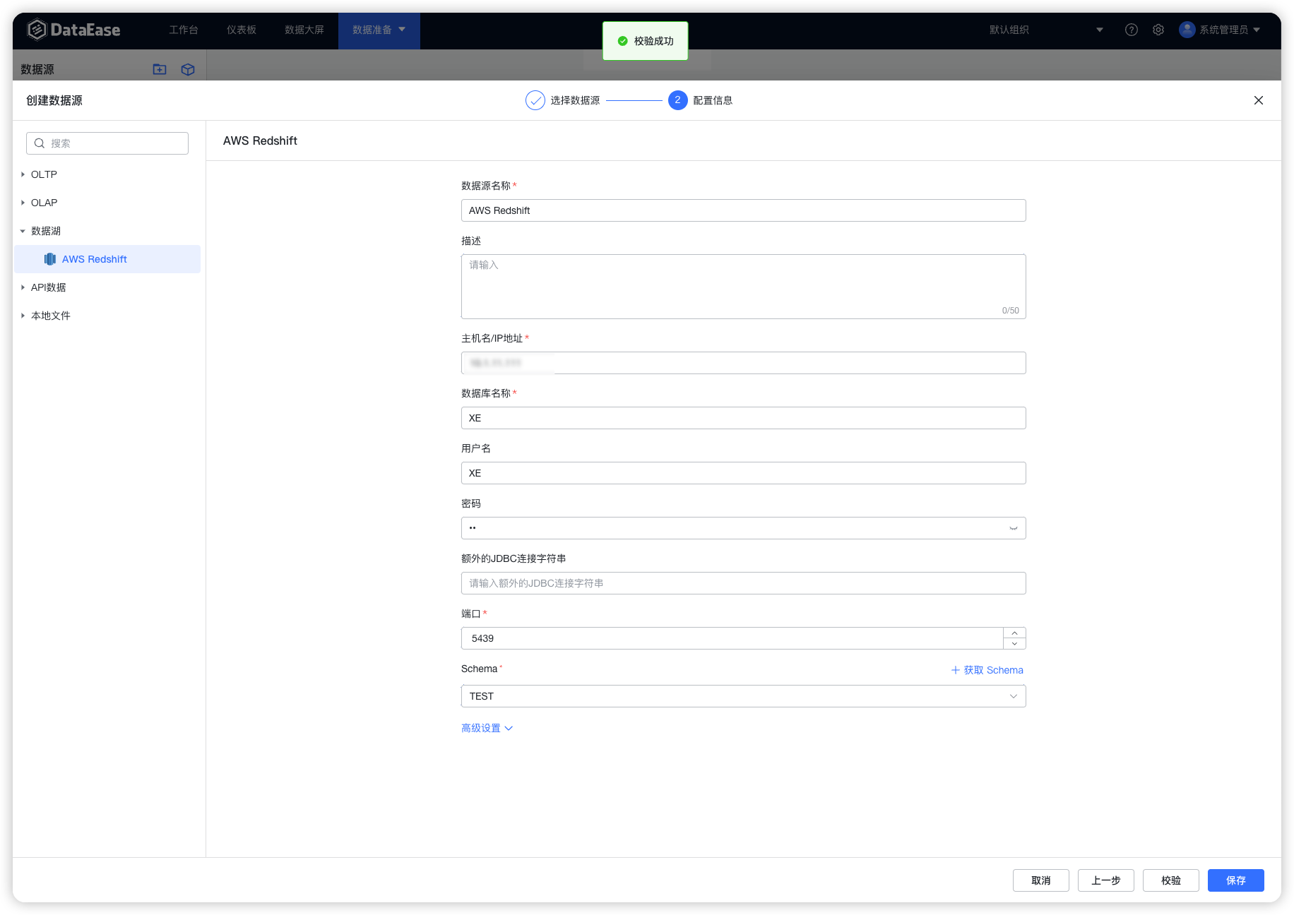Viewport: 1294px width, 915px height.
Task: Expand the API数据 category
Action: [x=23, y=287]
